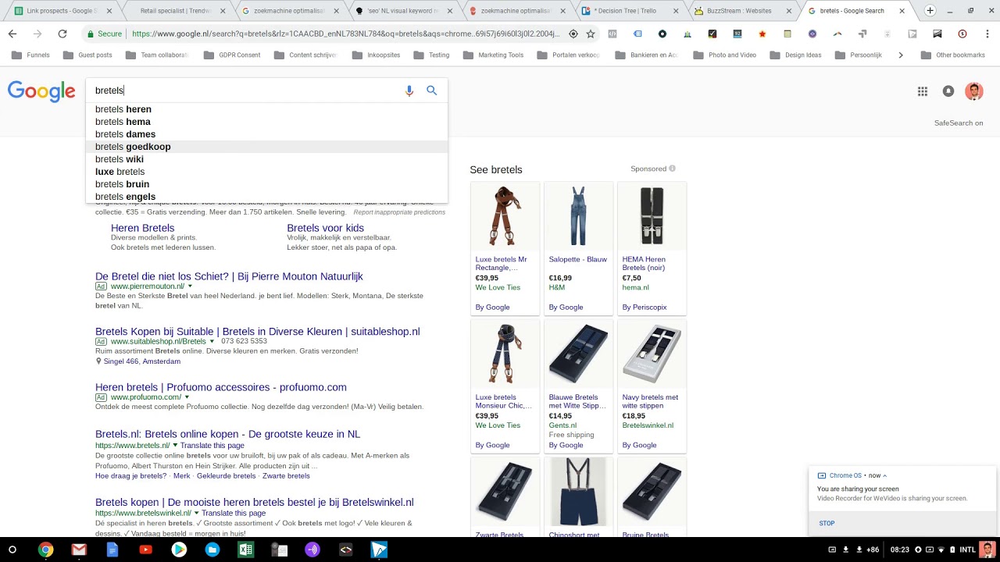Choose the 'bretels goedkoop' suggestion

click(266, 147)
